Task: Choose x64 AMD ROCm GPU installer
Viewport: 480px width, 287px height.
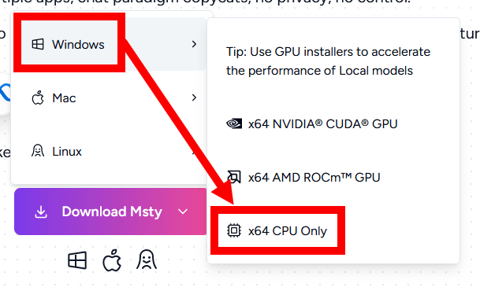Action: pos(303,178)
